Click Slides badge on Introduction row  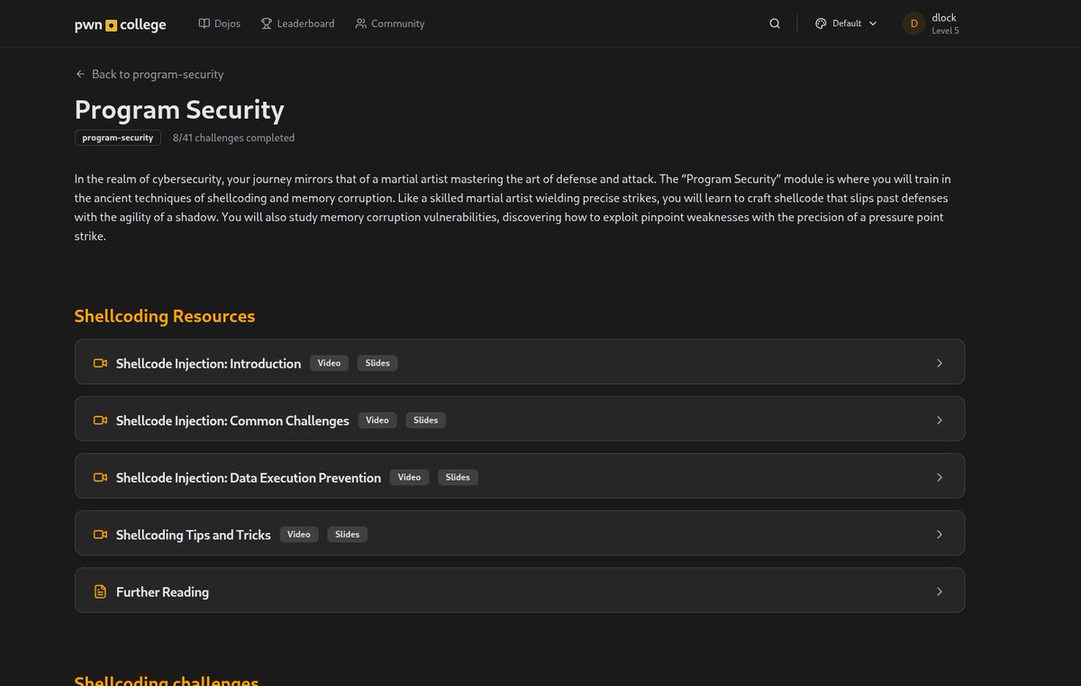(x=377, y=363)
